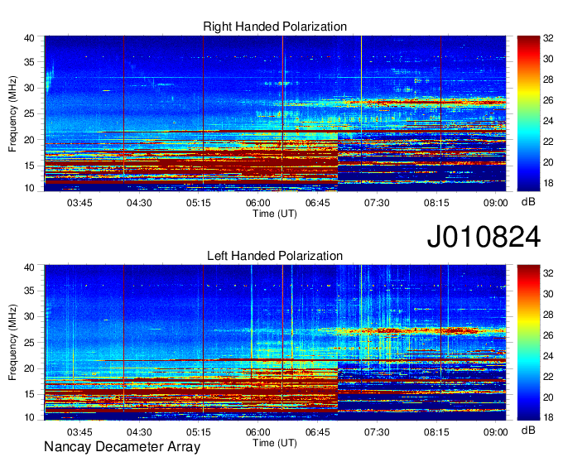Click the Right Handed Polarization spectrogram image

pos(275,113)
